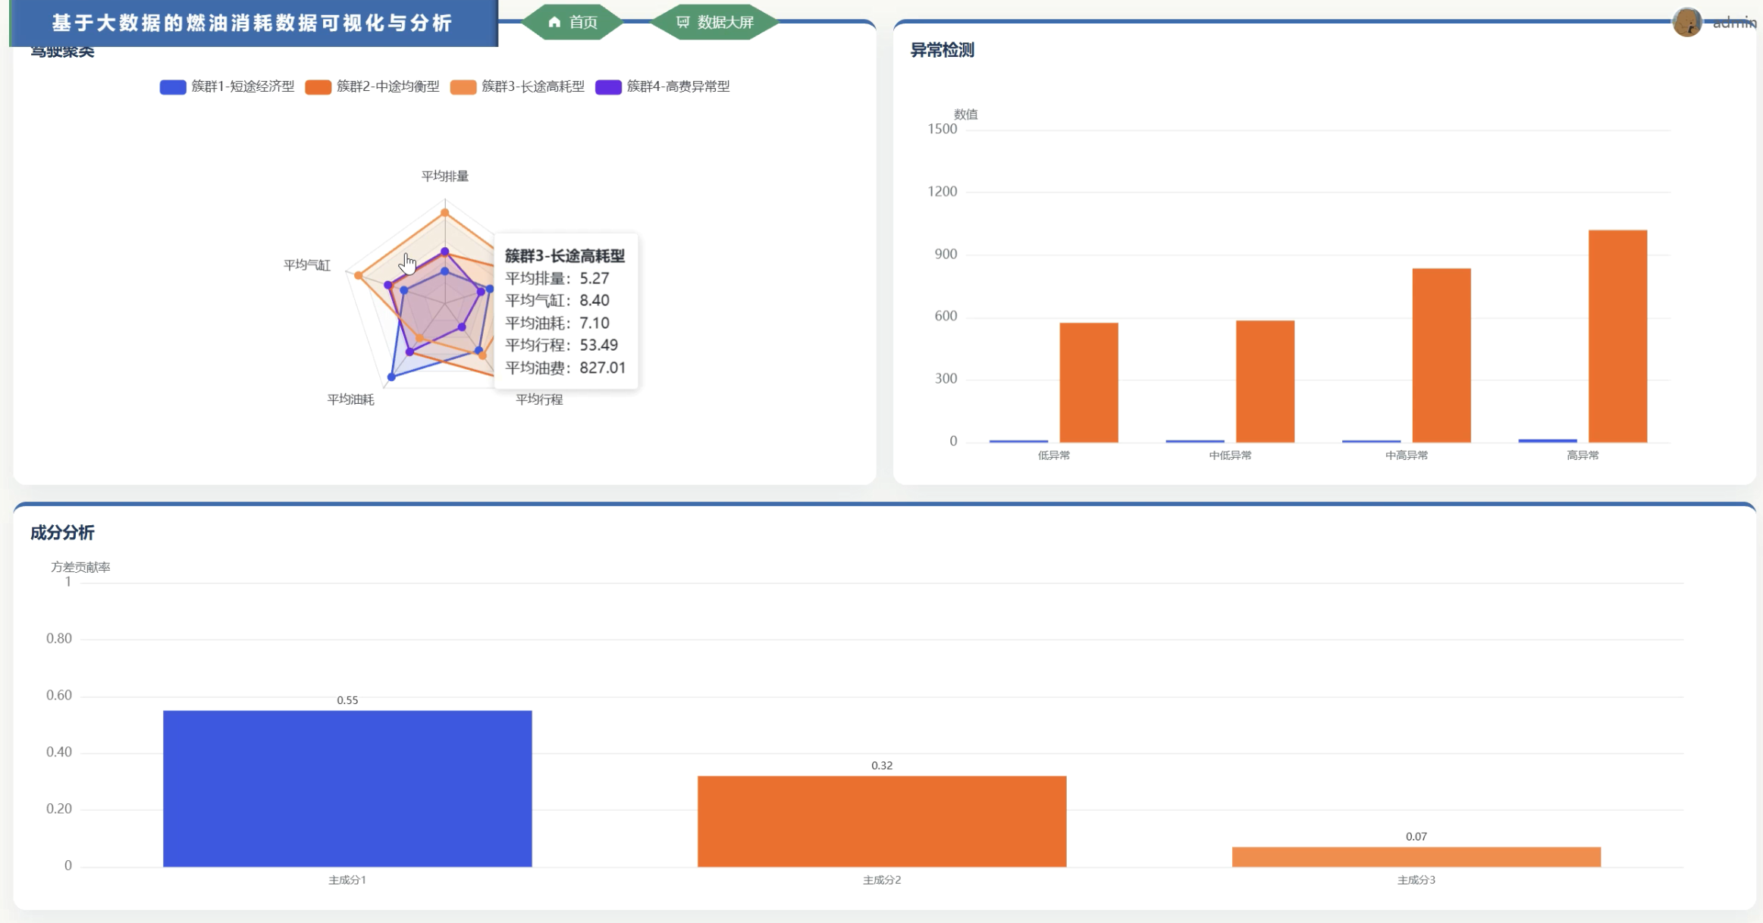This screenshot has height=923, width=1763.
Task: Open the 数据大屏 menu item
Action: click(x=715, y=22)
